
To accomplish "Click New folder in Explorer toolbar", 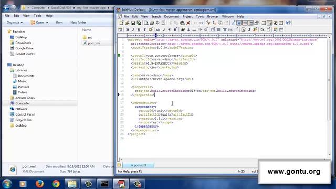I will click(x=78, y=22).
